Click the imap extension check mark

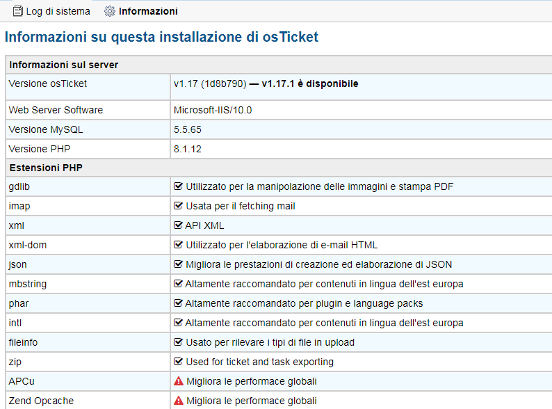pyautogui.click(x=179, y=206)
